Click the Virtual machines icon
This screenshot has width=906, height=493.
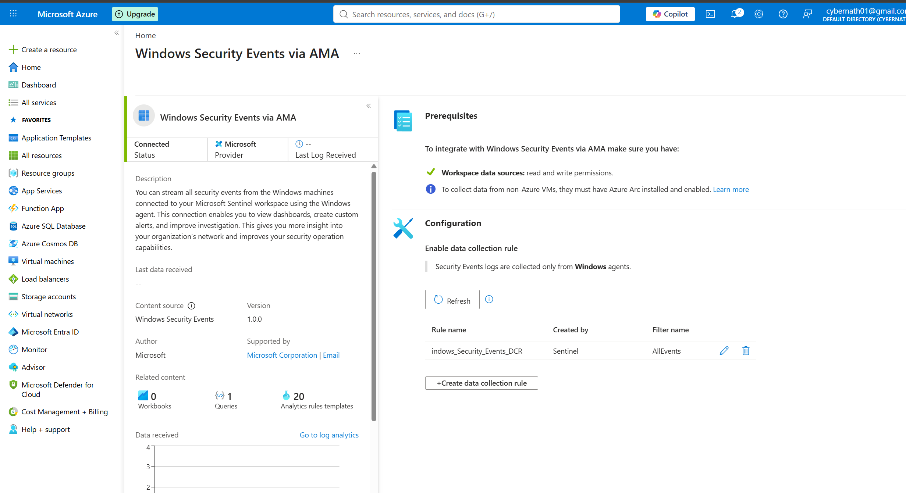pyautogui.click(x=13, y=261)
